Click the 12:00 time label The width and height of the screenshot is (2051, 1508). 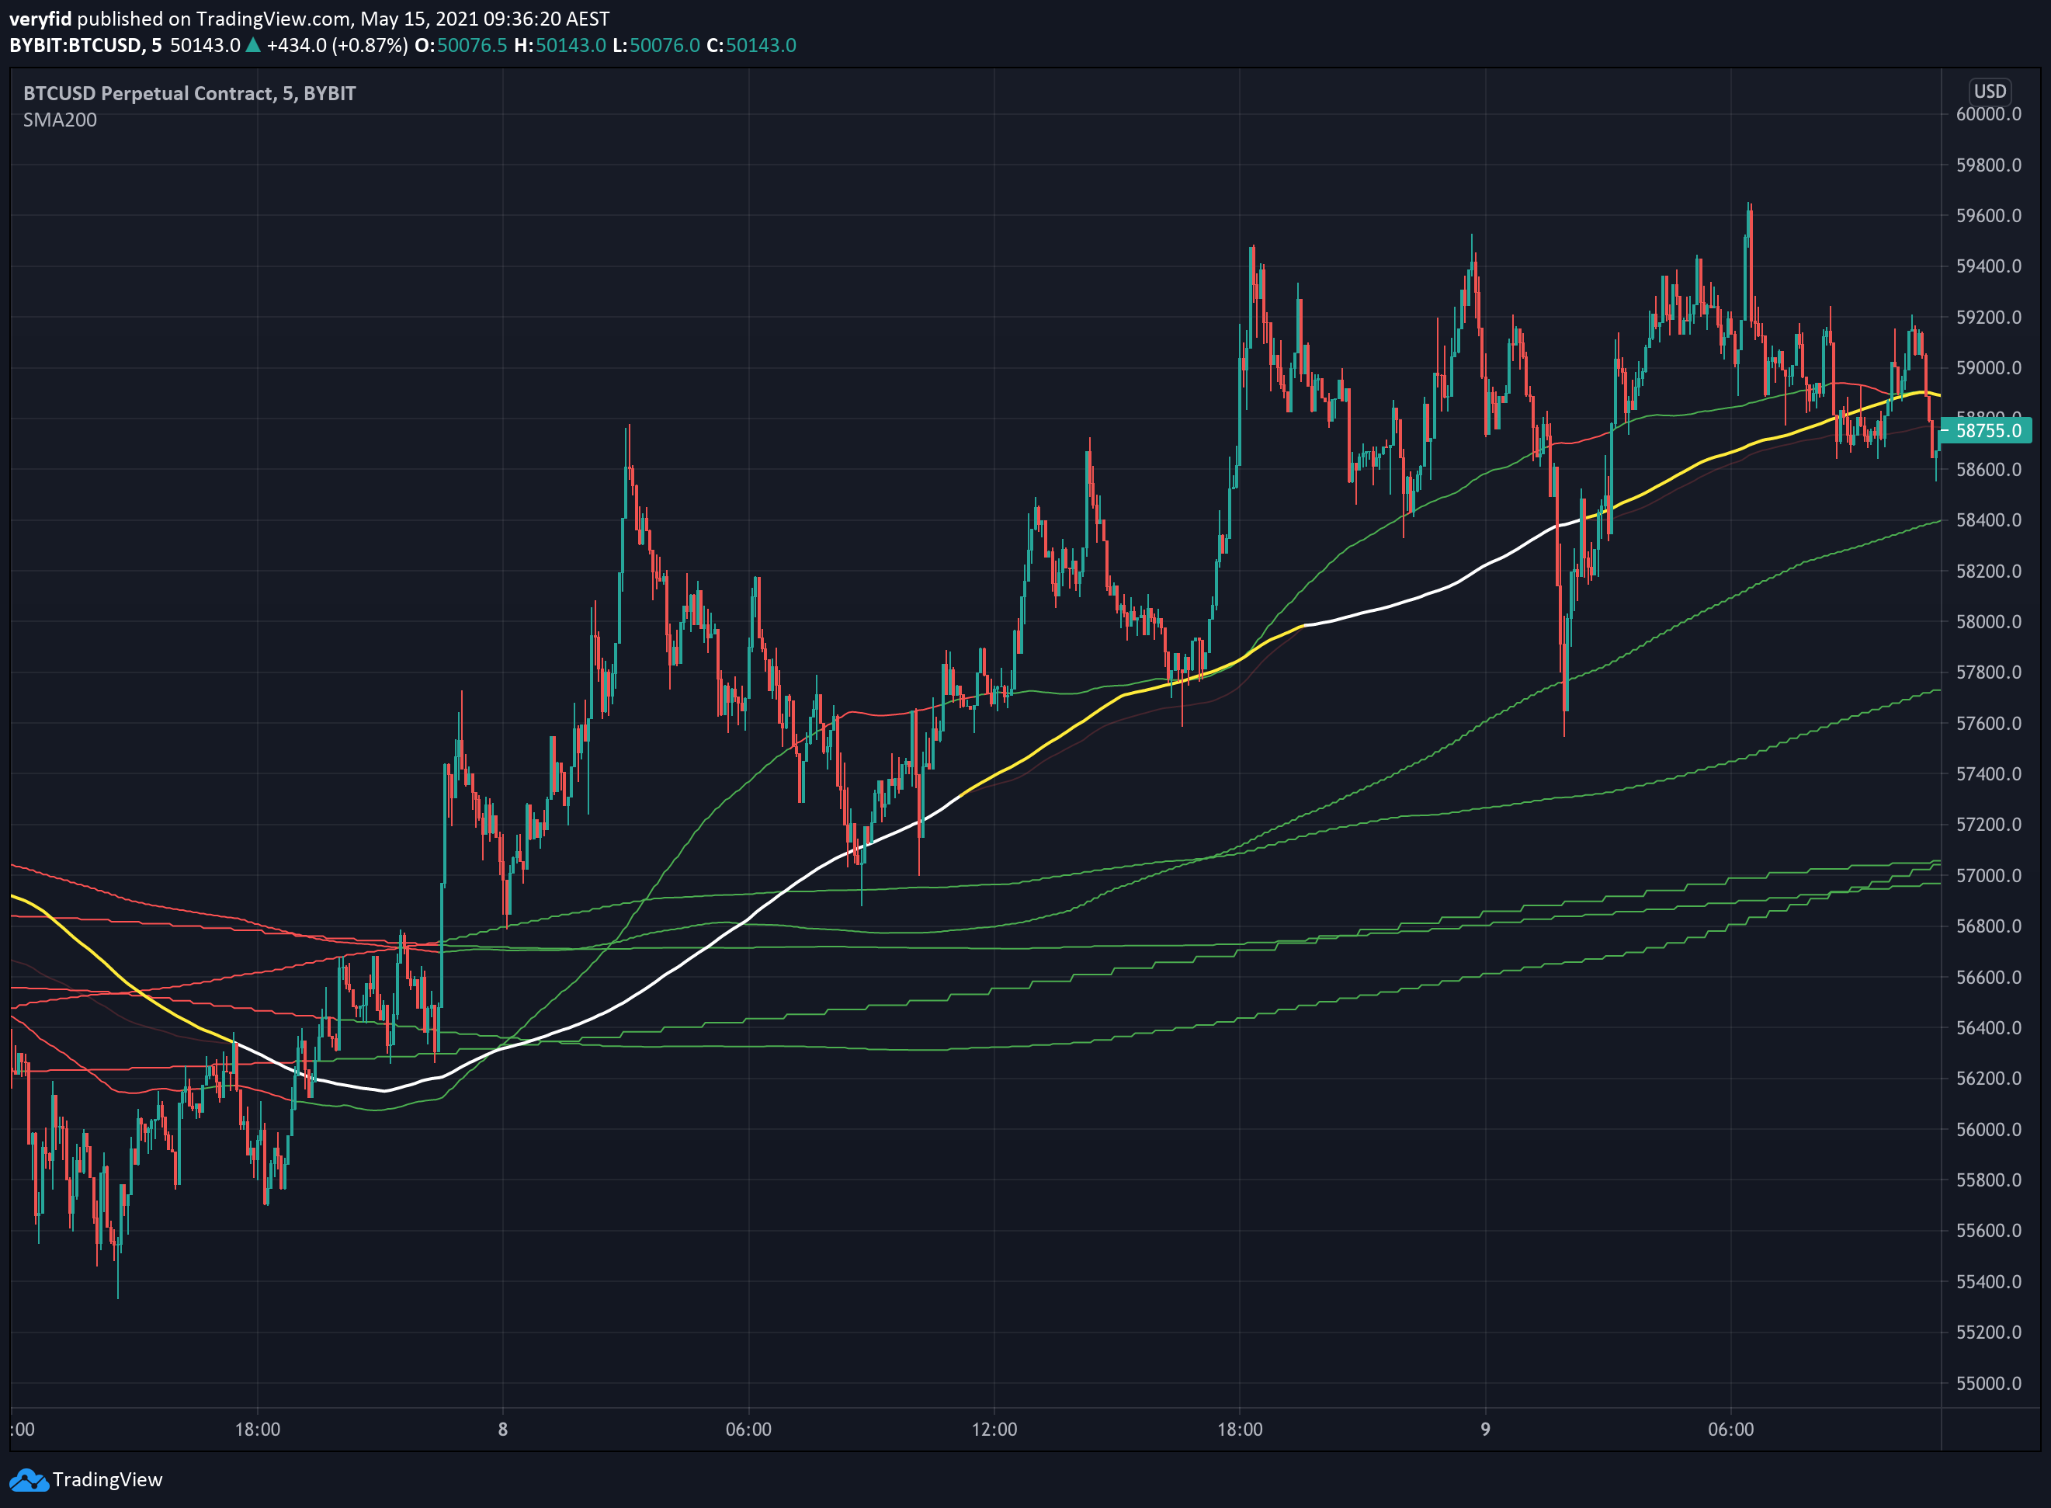point(994,1430)
